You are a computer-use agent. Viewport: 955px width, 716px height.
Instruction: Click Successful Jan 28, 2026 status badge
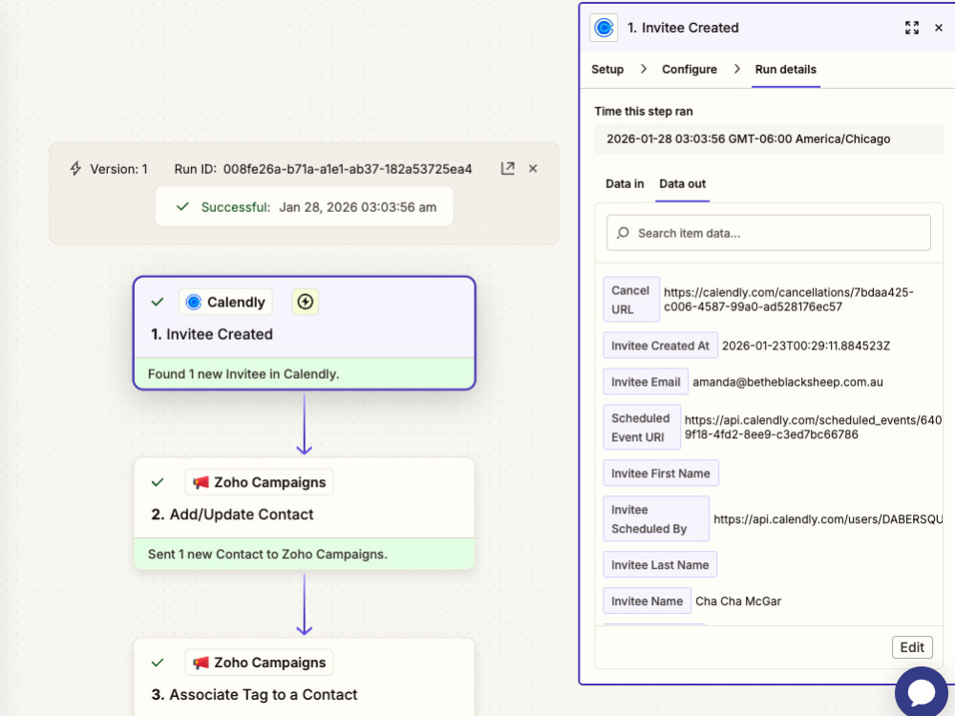[304, 207]
